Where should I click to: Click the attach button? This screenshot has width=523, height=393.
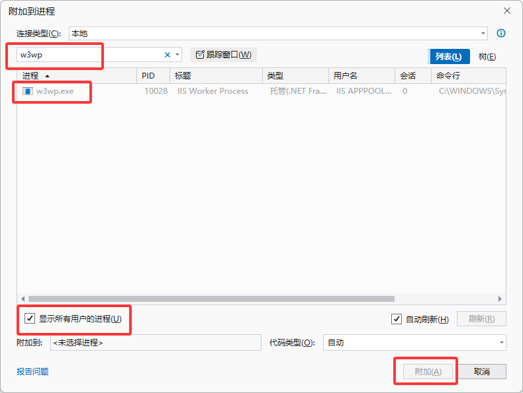(x=428, y=372)
